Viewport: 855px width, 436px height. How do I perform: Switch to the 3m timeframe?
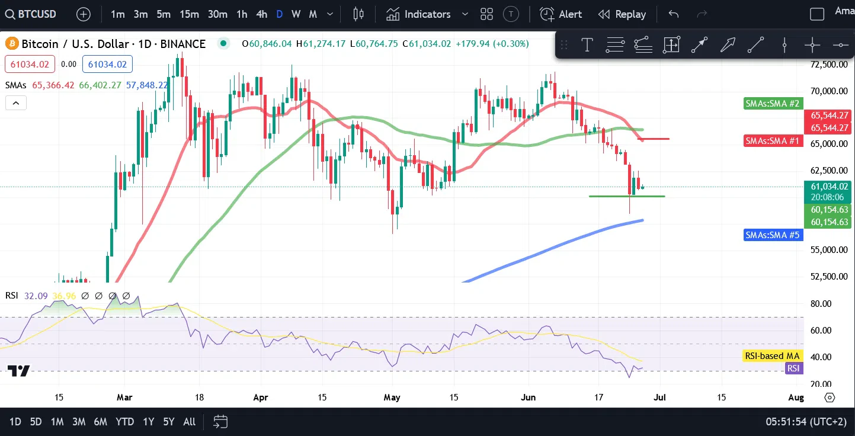coord(140,14)
